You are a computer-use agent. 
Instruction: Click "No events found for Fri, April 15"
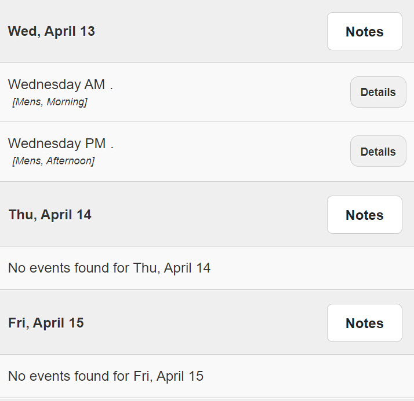[106, 376]
